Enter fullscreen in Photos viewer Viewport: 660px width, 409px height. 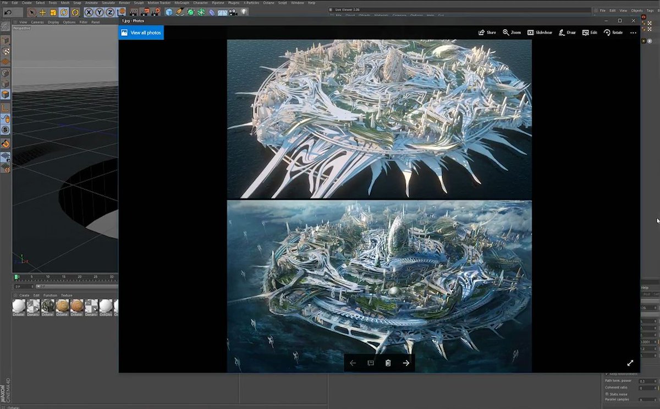[630, 363]
